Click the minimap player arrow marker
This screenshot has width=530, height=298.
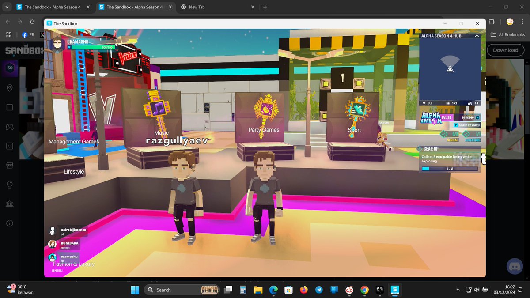pyautogui.click(x=450, y=68)
